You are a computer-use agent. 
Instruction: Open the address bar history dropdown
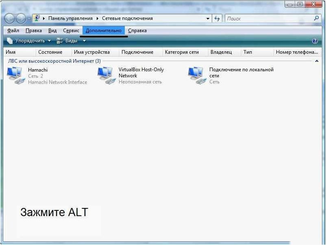[x=207, y=19]
